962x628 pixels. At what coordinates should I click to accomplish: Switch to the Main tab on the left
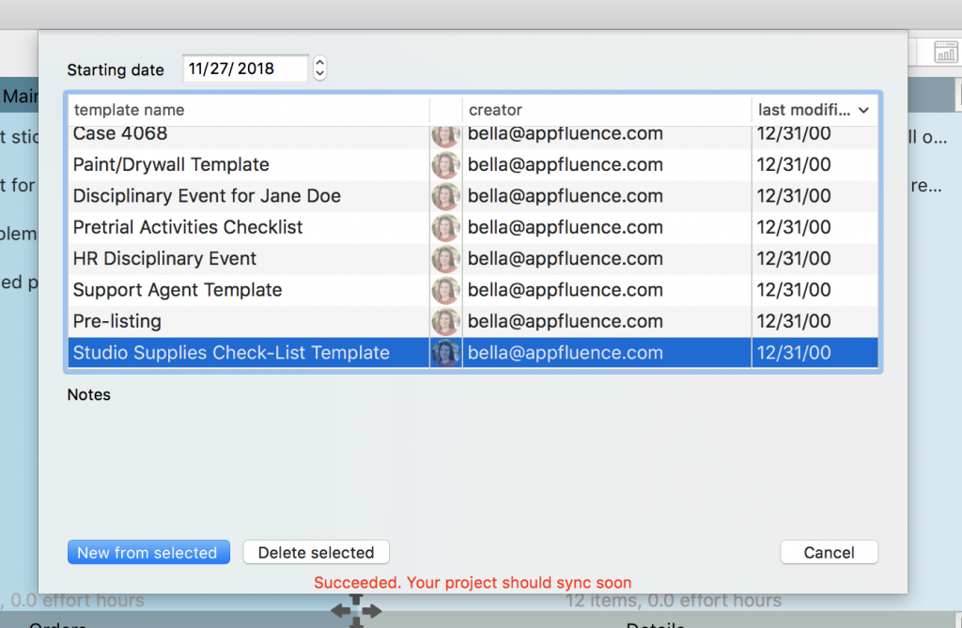pos(17,97)
